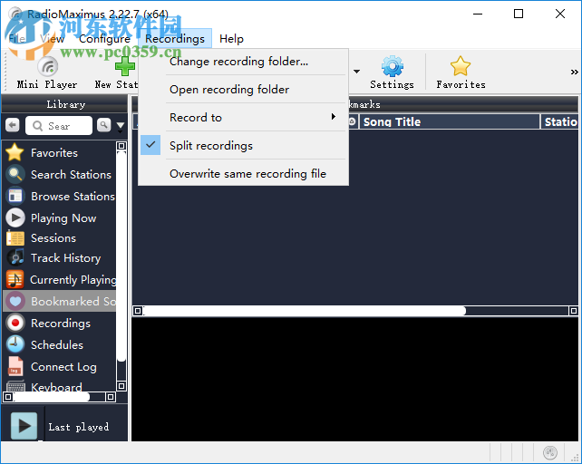582x464 pixels.
Task: Click the Library panel header
Action: 65,104
